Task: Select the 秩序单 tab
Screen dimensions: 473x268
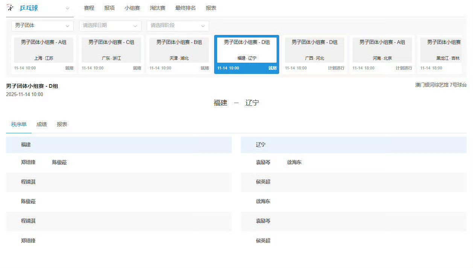Action: pos(18,124)
